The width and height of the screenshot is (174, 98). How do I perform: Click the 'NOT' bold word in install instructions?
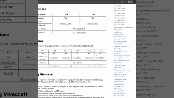[x=57, y=91]
